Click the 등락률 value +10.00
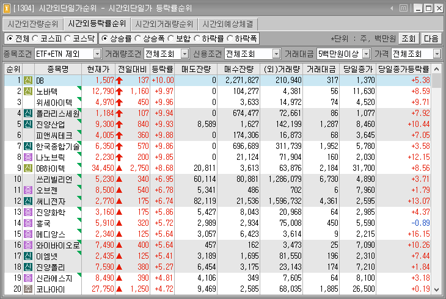Screen dimensions: 446x299 pyautogui.click(x=163, y=81)
